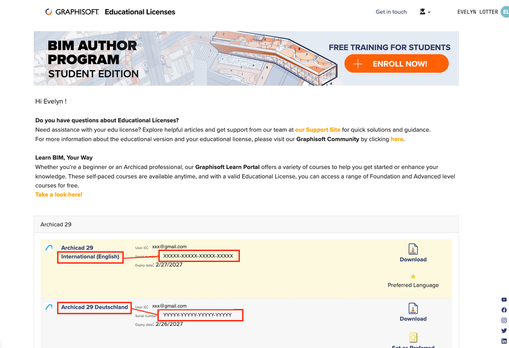509x348 pixels.
Task: Click the Download label for Deutschland version
Action: coord(413,319)
